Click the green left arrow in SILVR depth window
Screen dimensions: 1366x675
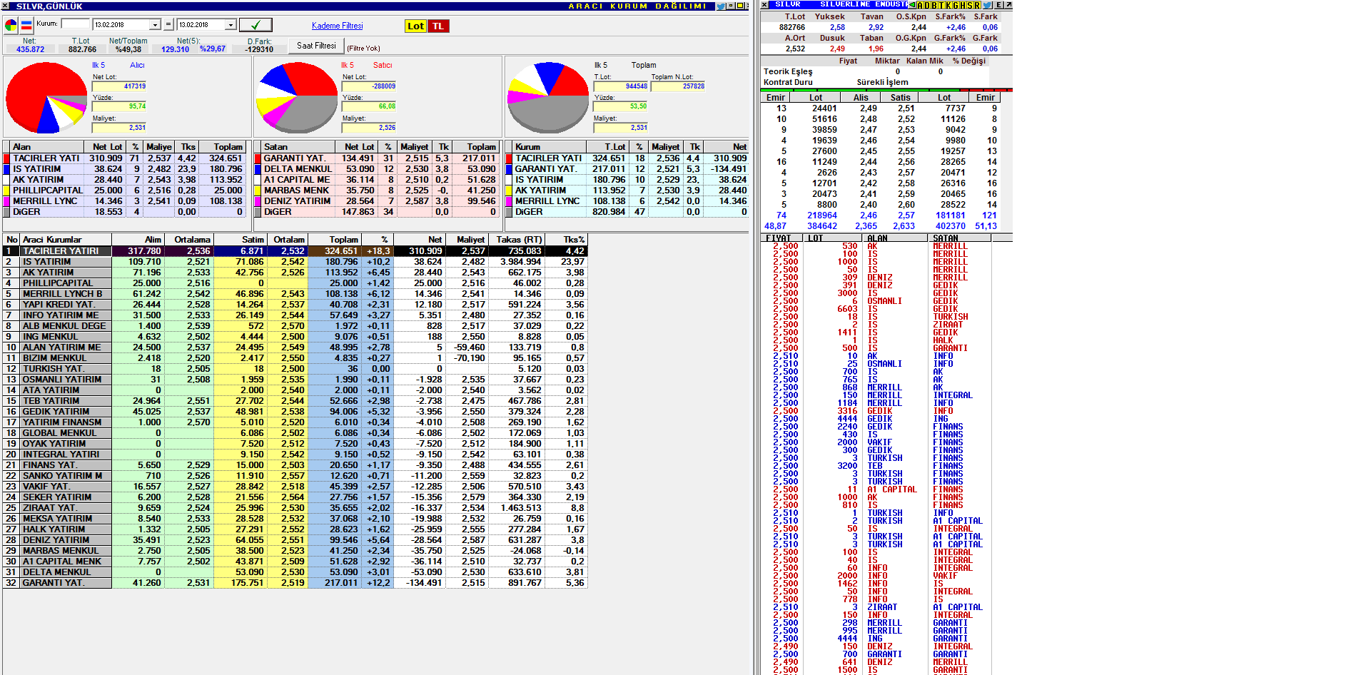(x=912, y=5)
